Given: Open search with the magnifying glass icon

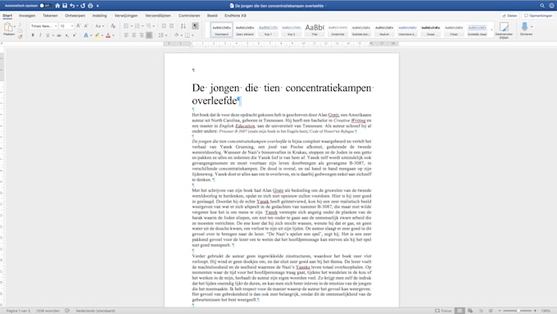Looking at the screenshot, I should click(542, 6).
